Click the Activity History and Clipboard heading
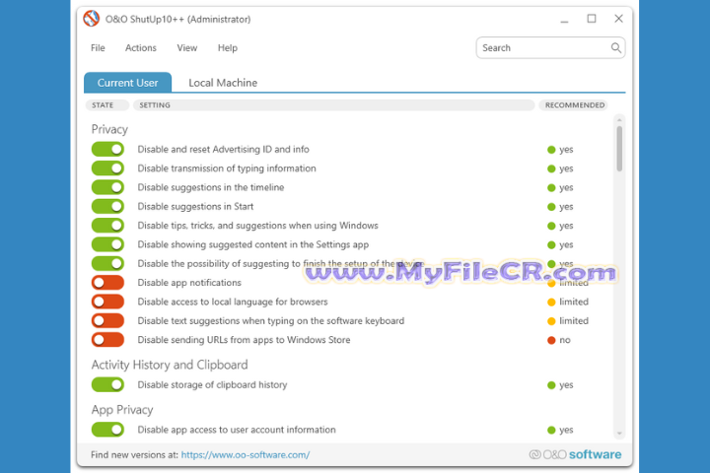710x473 pixels. point(170,365)
